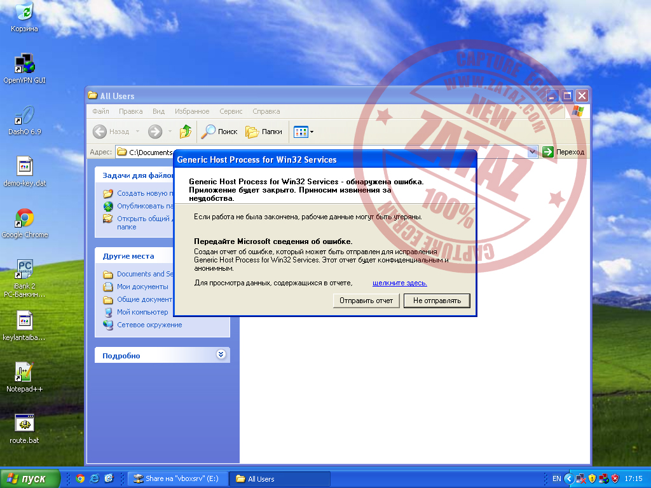Launch Internet Explorer from quick launch

click(x=95, y=479)
